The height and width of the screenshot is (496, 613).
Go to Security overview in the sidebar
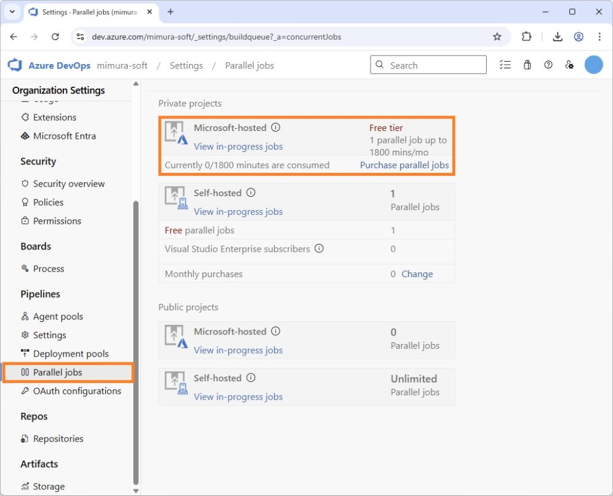pos(68,184)
